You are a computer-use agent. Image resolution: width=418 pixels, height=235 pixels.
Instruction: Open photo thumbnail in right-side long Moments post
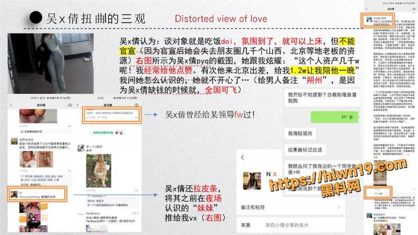[380, 173]
